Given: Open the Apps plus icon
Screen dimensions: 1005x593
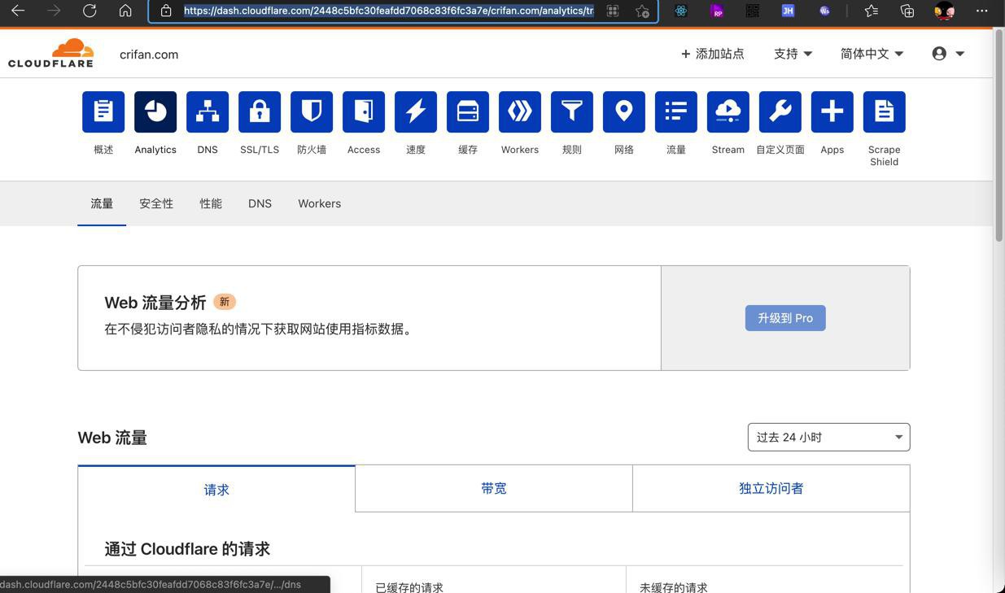Looking at the screenshot, I should pos(832,111).
